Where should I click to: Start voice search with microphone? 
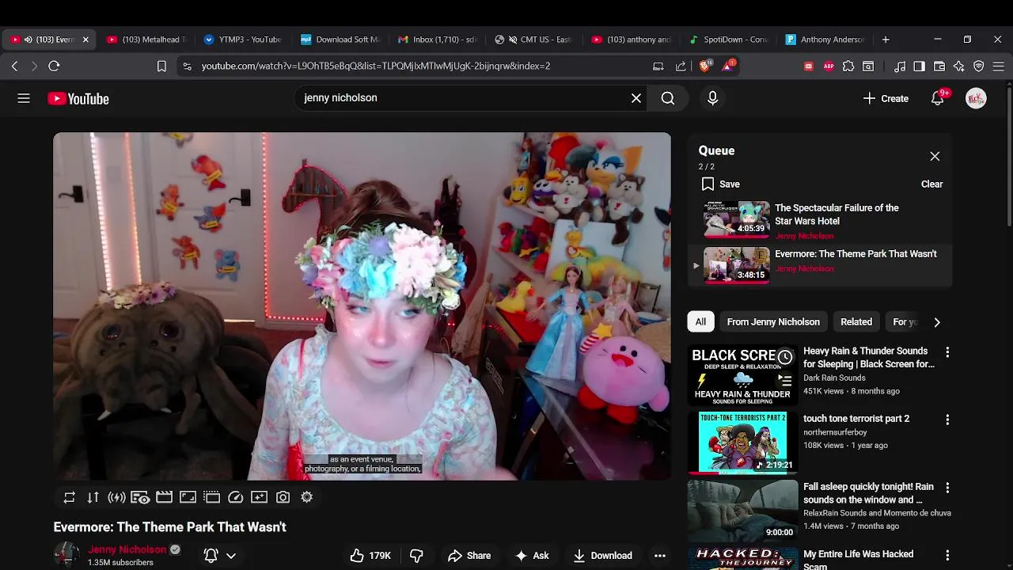click(712, 98)
